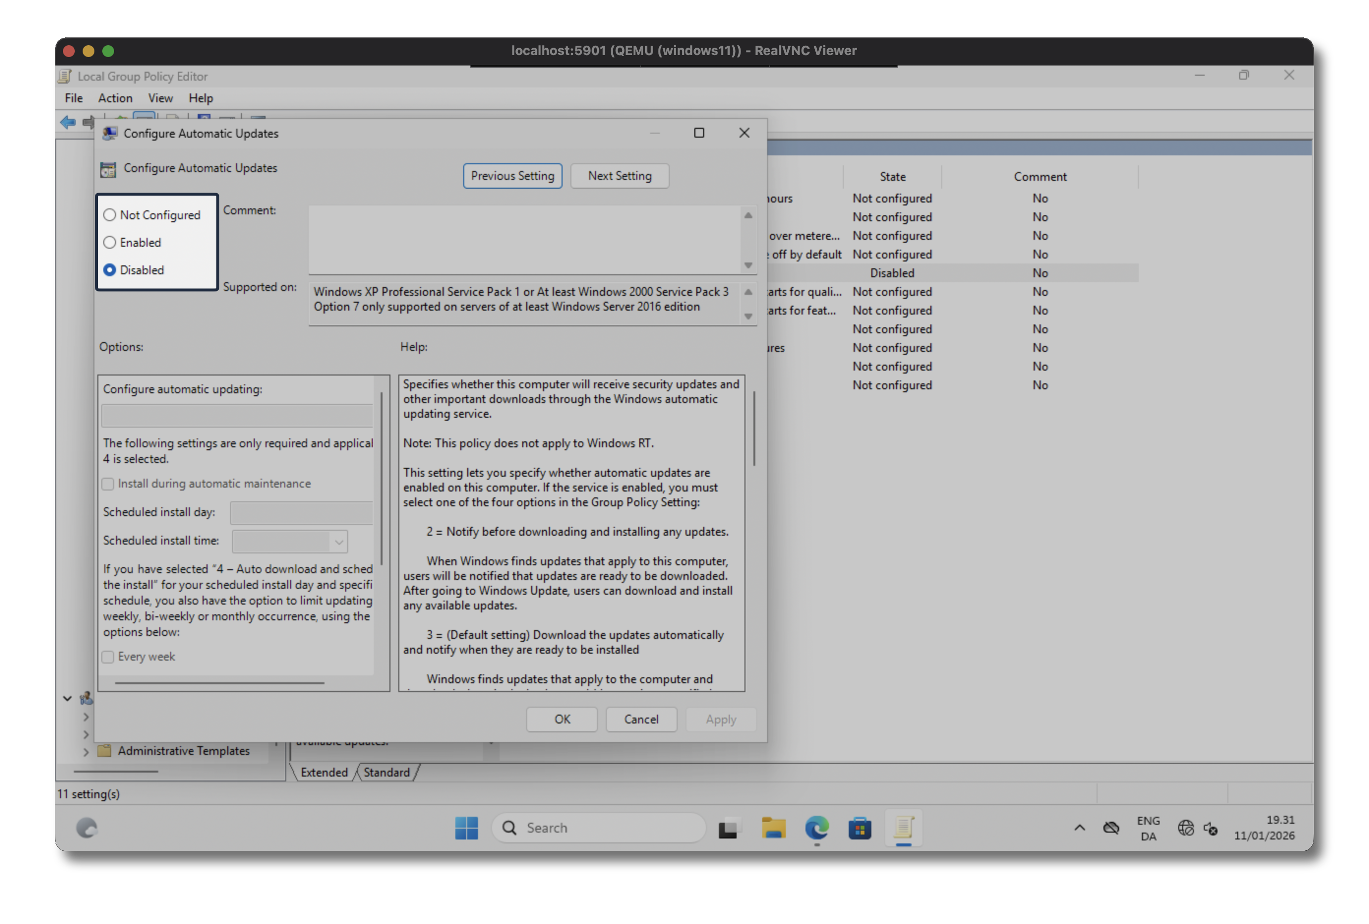The image size is (1369, 924).
Task: Open Task View icon on taskbar
Action: (x=728, y=828)
